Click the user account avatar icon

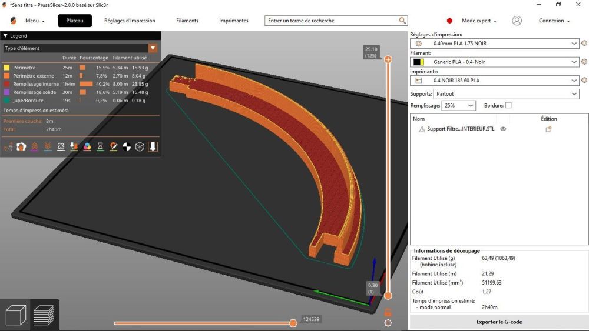517,21
